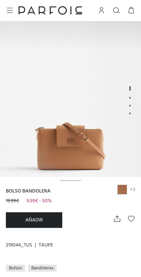The image size is (141, 277).
Task: Open the user account icon
Action: 101,10
